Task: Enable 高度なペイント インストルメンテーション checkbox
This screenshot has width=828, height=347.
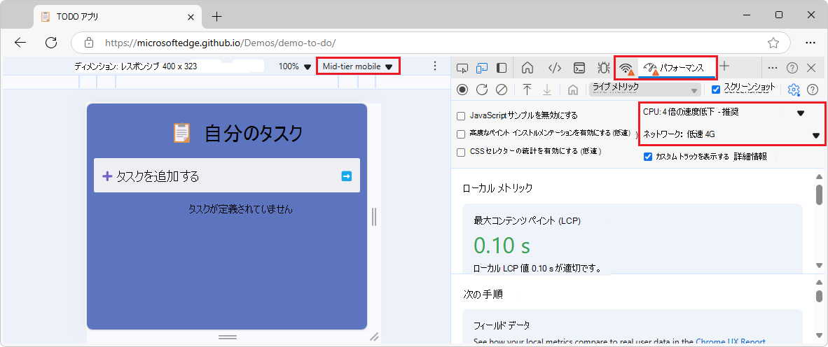Action: tap(461, 134)
